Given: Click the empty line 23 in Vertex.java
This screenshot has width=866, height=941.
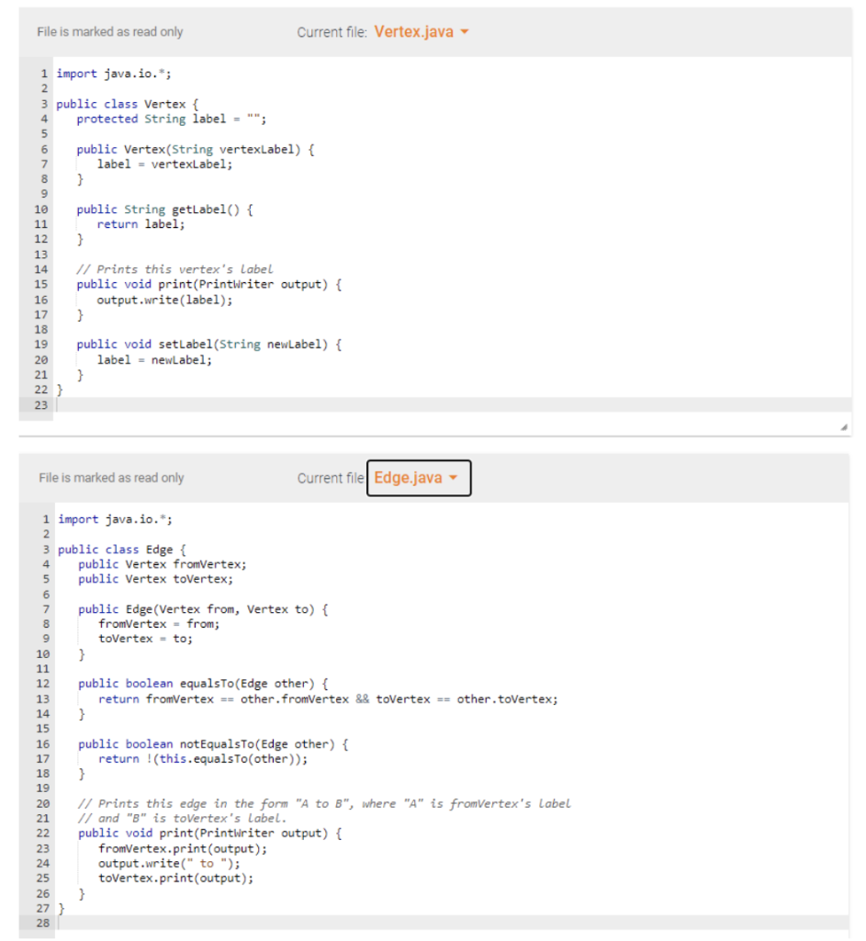Looking at the screenshot, I should point(92,404).
